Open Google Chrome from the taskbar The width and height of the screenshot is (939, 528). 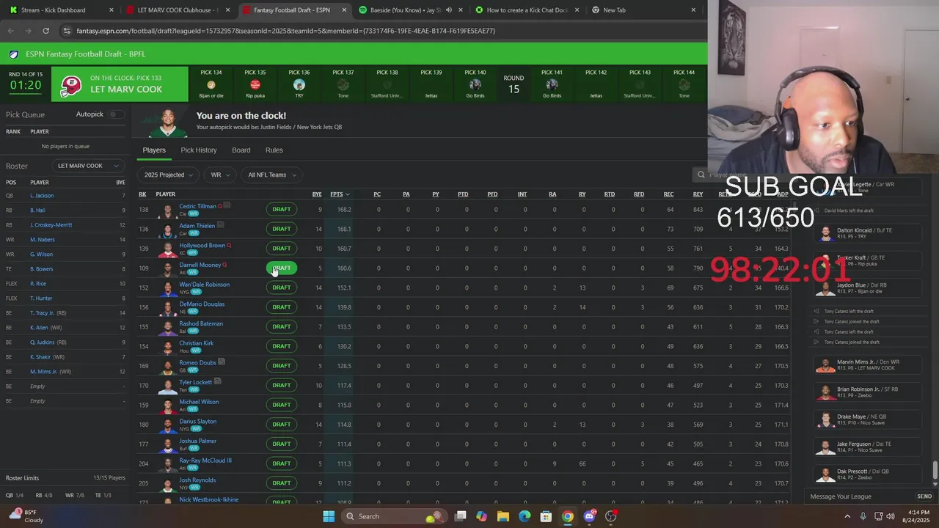568,516
